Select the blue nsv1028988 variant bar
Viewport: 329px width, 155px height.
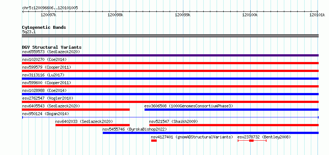170,94
